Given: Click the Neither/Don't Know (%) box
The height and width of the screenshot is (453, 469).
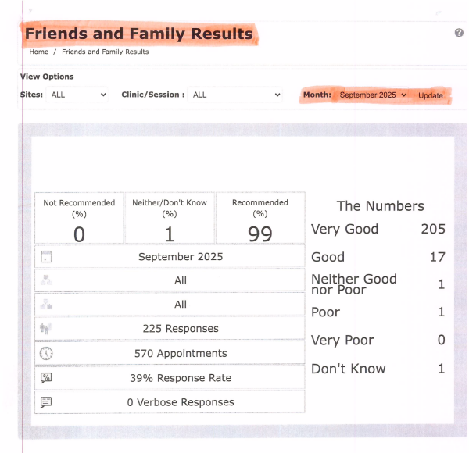Looking at the screenshot, I should (170, 218).
